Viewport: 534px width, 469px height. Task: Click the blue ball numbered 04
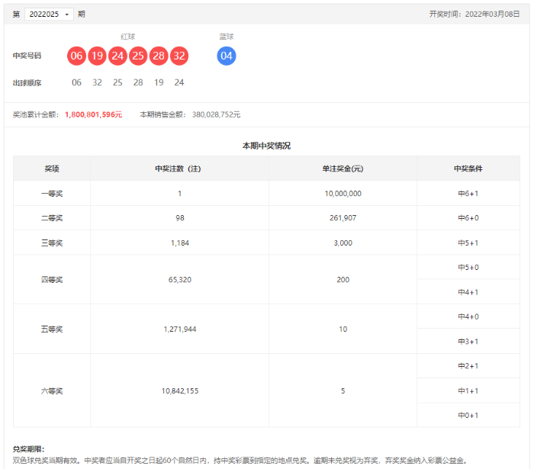tap(227, 56)
